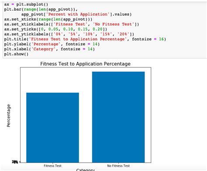Click the blue bar above 'Fitness Test' tick
The image size is (207, 171).
pyautogui.click(x=52, y=128)
